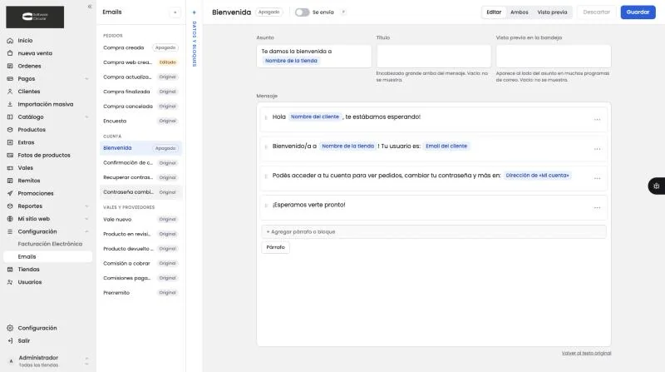Click the Ordenes icon in the sidebar
The height and width of the screenshot is (372, 665).
[10, 66]
